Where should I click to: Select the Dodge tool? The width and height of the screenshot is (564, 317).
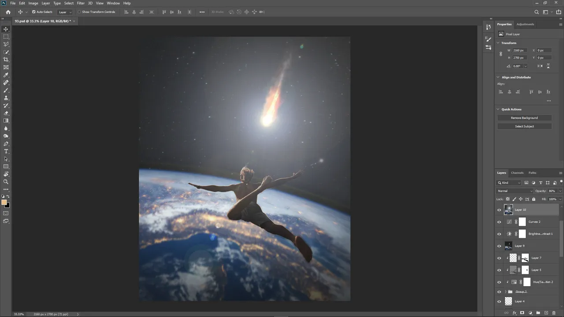click(6, 136)
